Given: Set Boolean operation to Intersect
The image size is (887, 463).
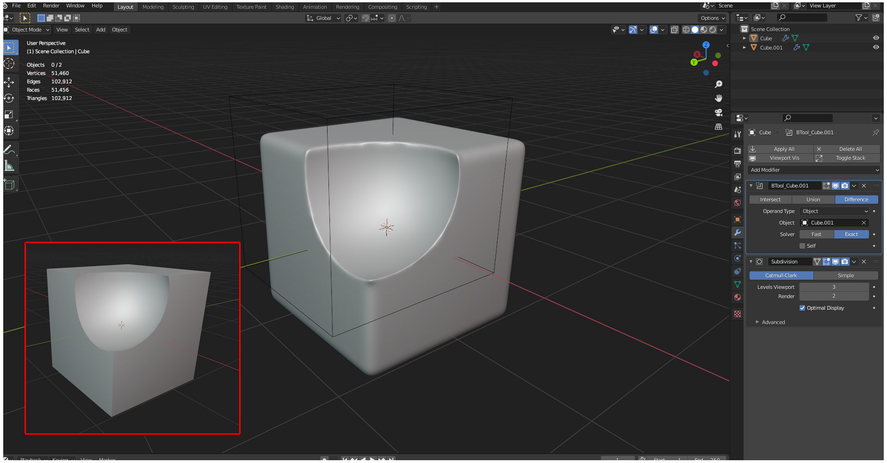Looking at the screenshot, I should [770, 200].
